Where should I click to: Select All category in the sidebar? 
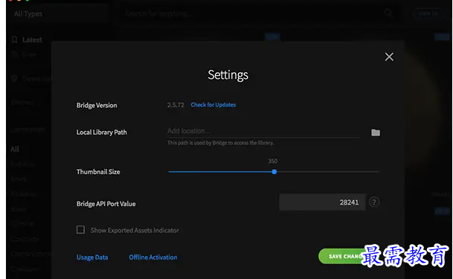(15, 150)
